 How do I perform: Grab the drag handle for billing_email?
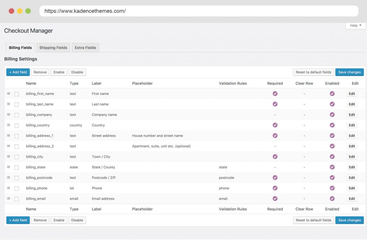click(9, 198)
